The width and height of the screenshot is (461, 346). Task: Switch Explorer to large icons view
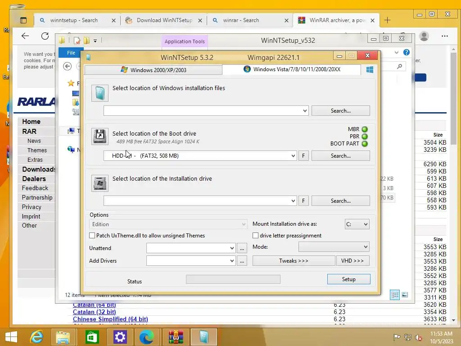click(x=405, y=295)
